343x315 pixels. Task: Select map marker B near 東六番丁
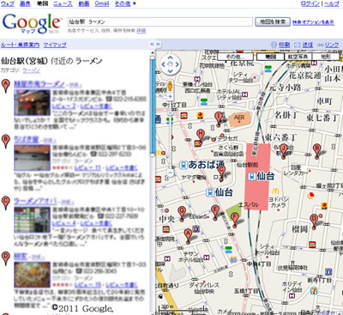316,151
